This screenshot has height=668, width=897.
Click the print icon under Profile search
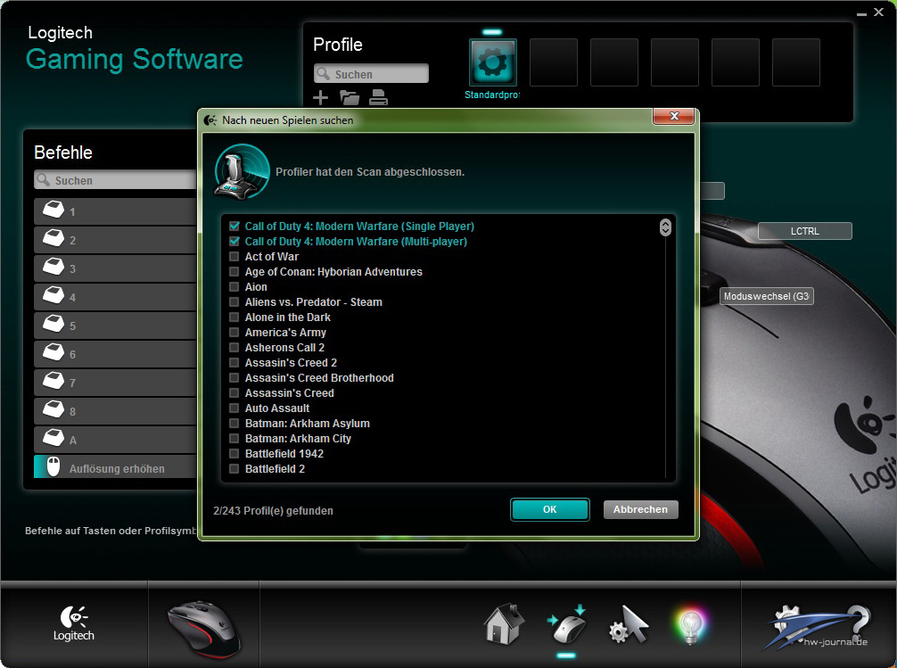click(378, 98)
